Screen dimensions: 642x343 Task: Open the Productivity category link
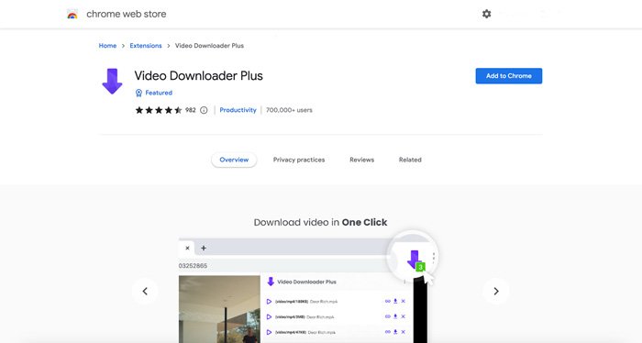click(x=238, y=110)
